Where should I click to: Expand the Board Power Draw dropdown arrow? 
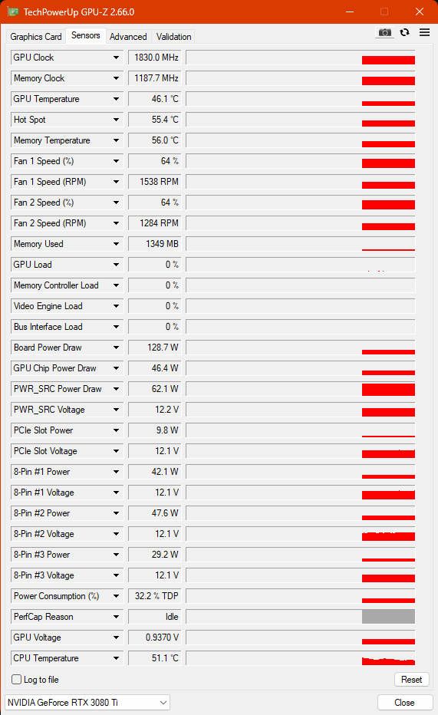[117, 348]
